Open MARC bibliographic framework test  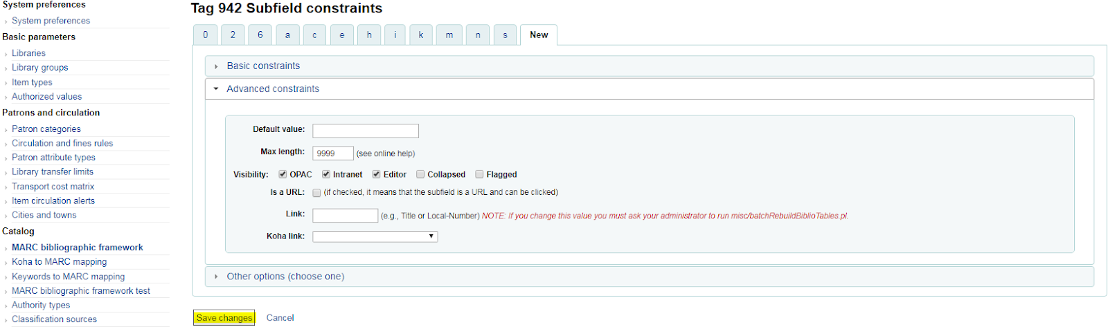[x=81, y=291]
